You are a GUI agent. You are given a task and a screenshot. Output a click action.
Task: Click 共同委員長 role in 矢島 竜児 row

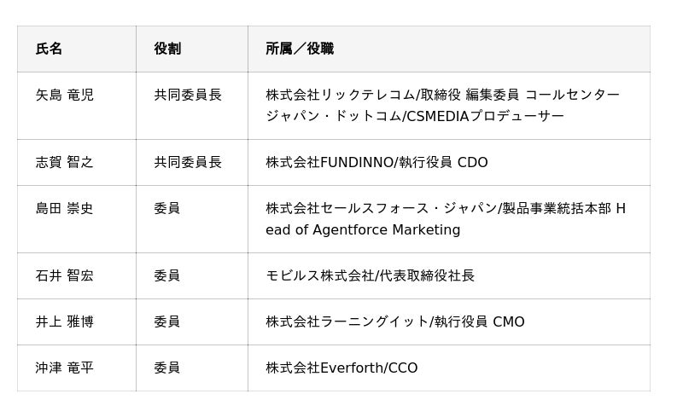(x=188, y=96)
